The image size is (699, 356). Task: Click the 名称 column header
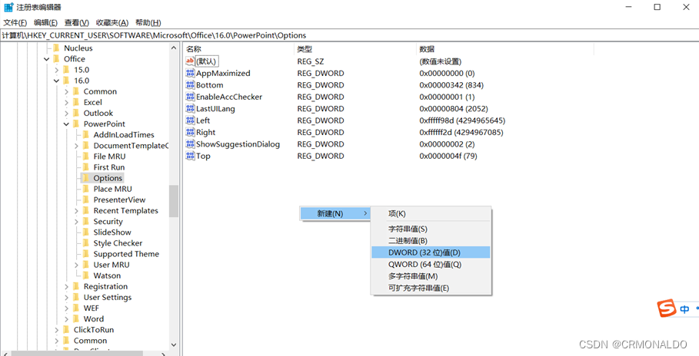click(x=238, y=49)
